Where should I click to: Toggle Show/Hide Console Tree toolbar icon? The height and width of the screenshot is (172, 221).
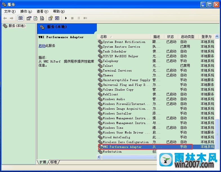click(x=21, y=18)
